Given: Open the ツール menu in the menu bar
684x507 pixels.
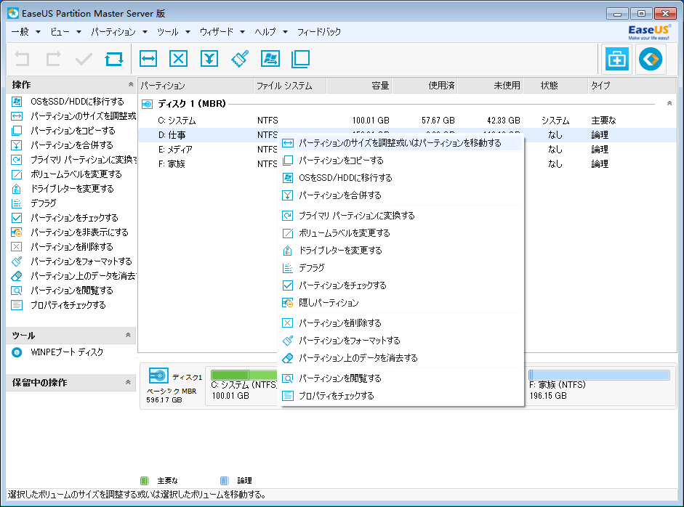Looking at the screenshot, I should (174, 32).
